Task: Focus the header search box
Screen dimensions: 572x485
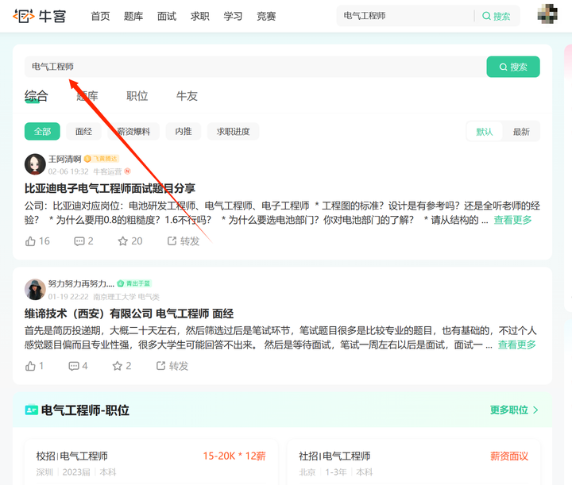Action: [405, 16]
